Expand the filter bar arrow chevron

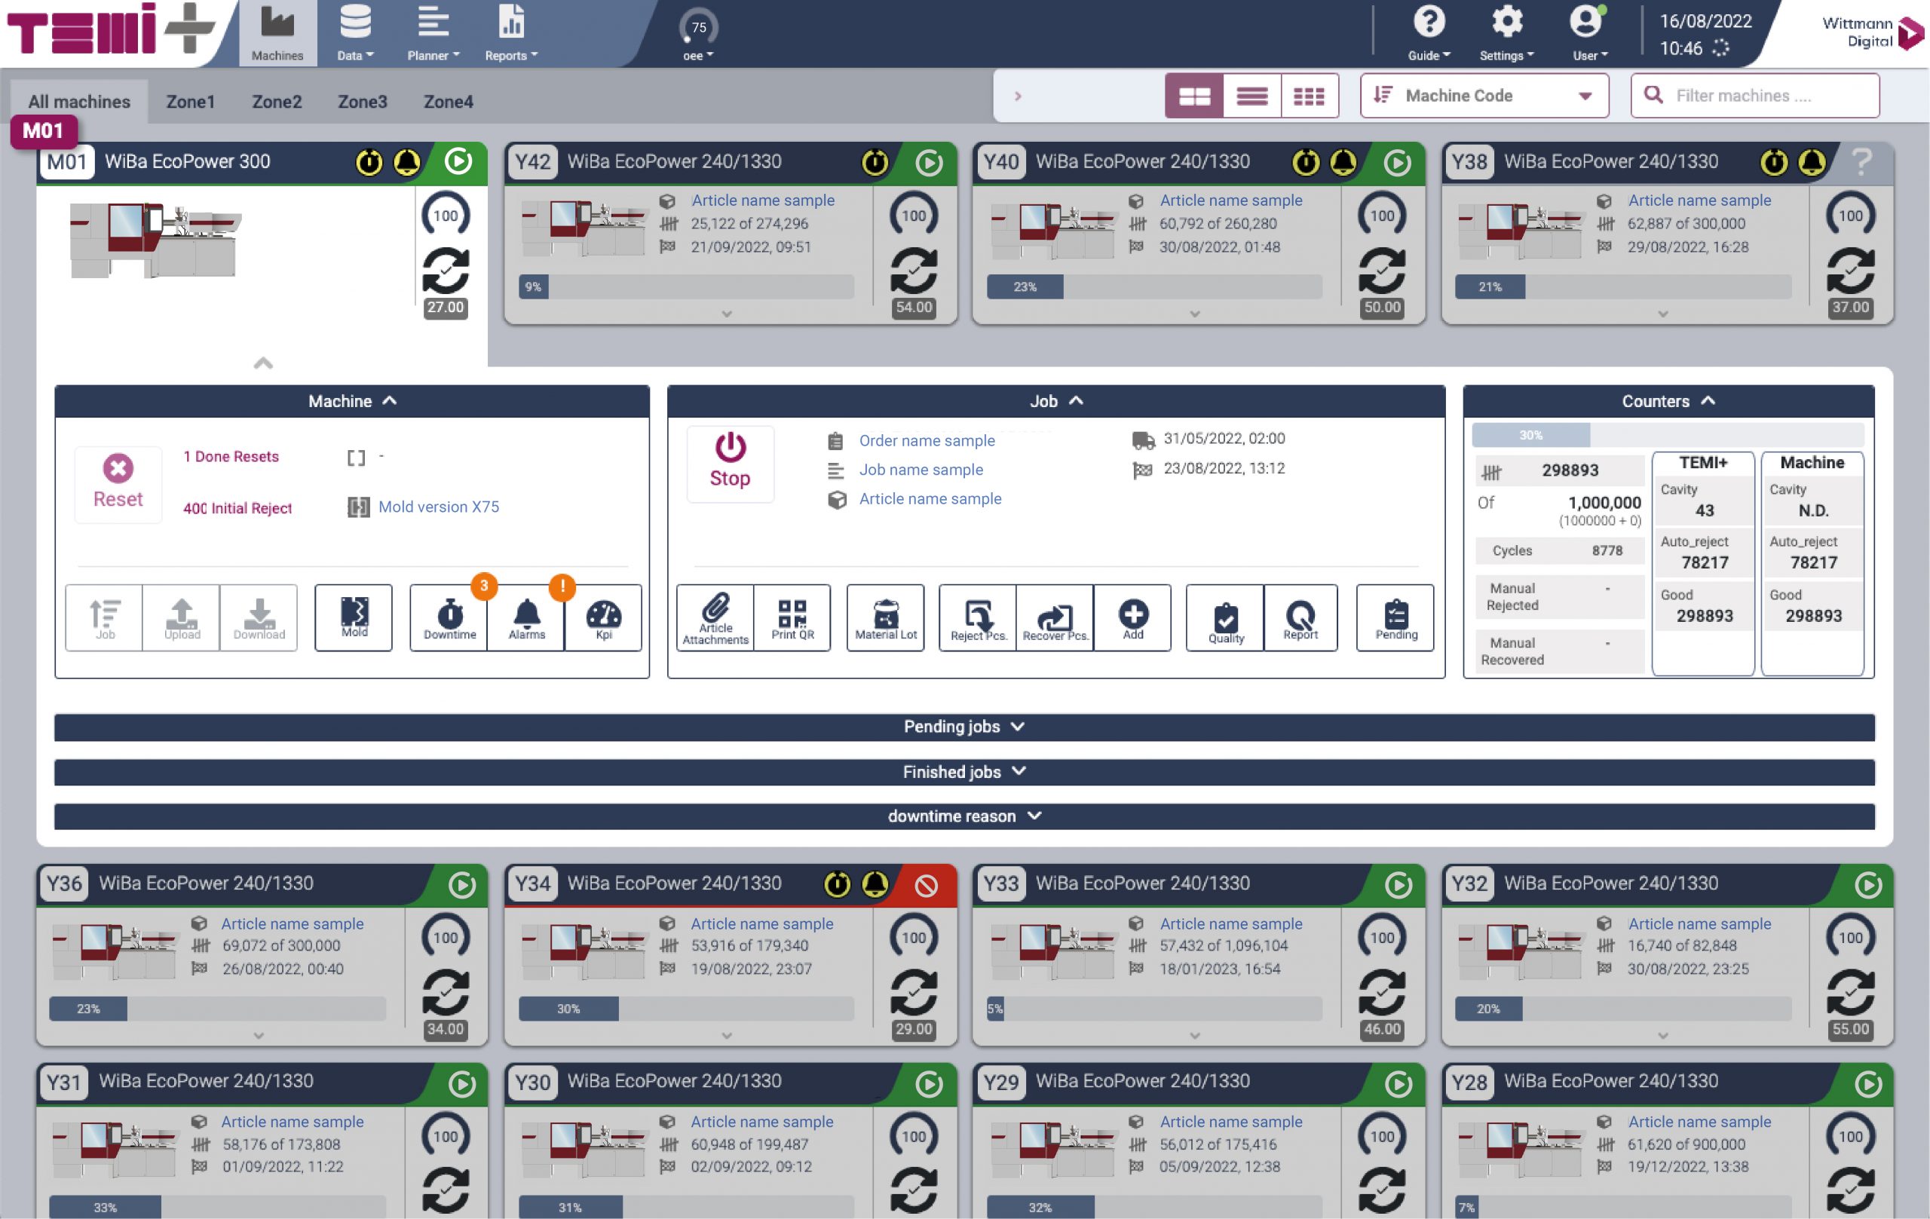(1017, 96)
